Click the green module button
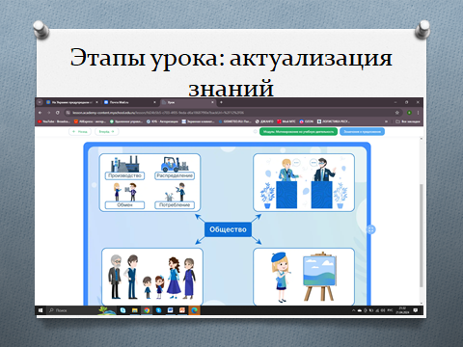The width and height of the screenshot is (463, 347). tap(298, 131)
